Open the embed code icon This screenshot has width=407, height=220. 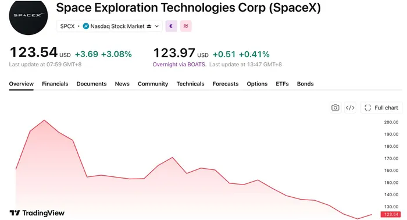(350, 108)
